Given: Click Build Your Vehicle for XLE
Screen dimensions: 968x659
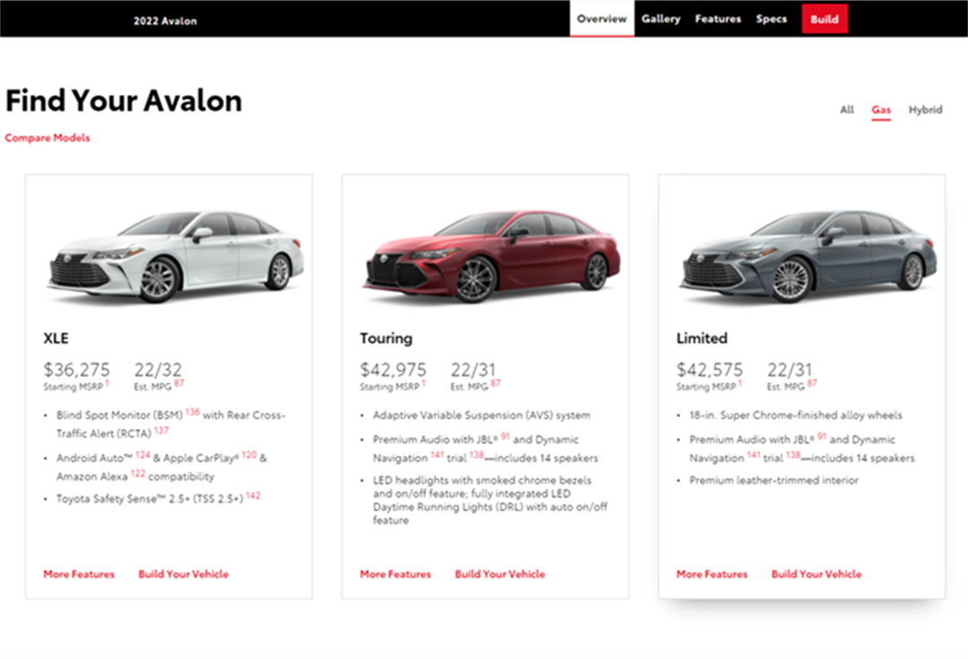Looking at the screenshot, I should pos(183,574).
